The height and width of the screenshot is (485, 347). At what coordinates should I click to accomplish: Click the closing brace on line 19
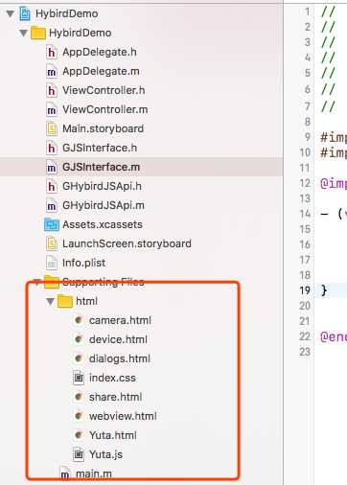coord(324,290)
